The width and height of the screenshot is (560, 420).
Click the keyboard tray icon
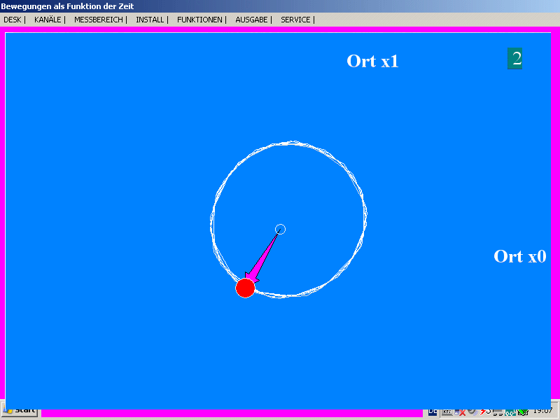tap(446, 412)
